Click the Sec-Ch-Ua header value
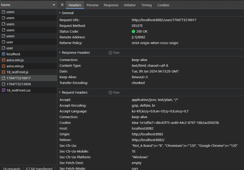 (x=185, y=146)
